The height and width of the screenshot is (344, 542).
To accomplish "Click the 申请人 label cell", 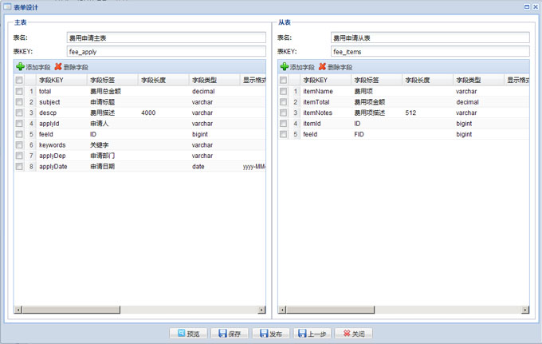I will pyautogui.click(x=112, y=123).
